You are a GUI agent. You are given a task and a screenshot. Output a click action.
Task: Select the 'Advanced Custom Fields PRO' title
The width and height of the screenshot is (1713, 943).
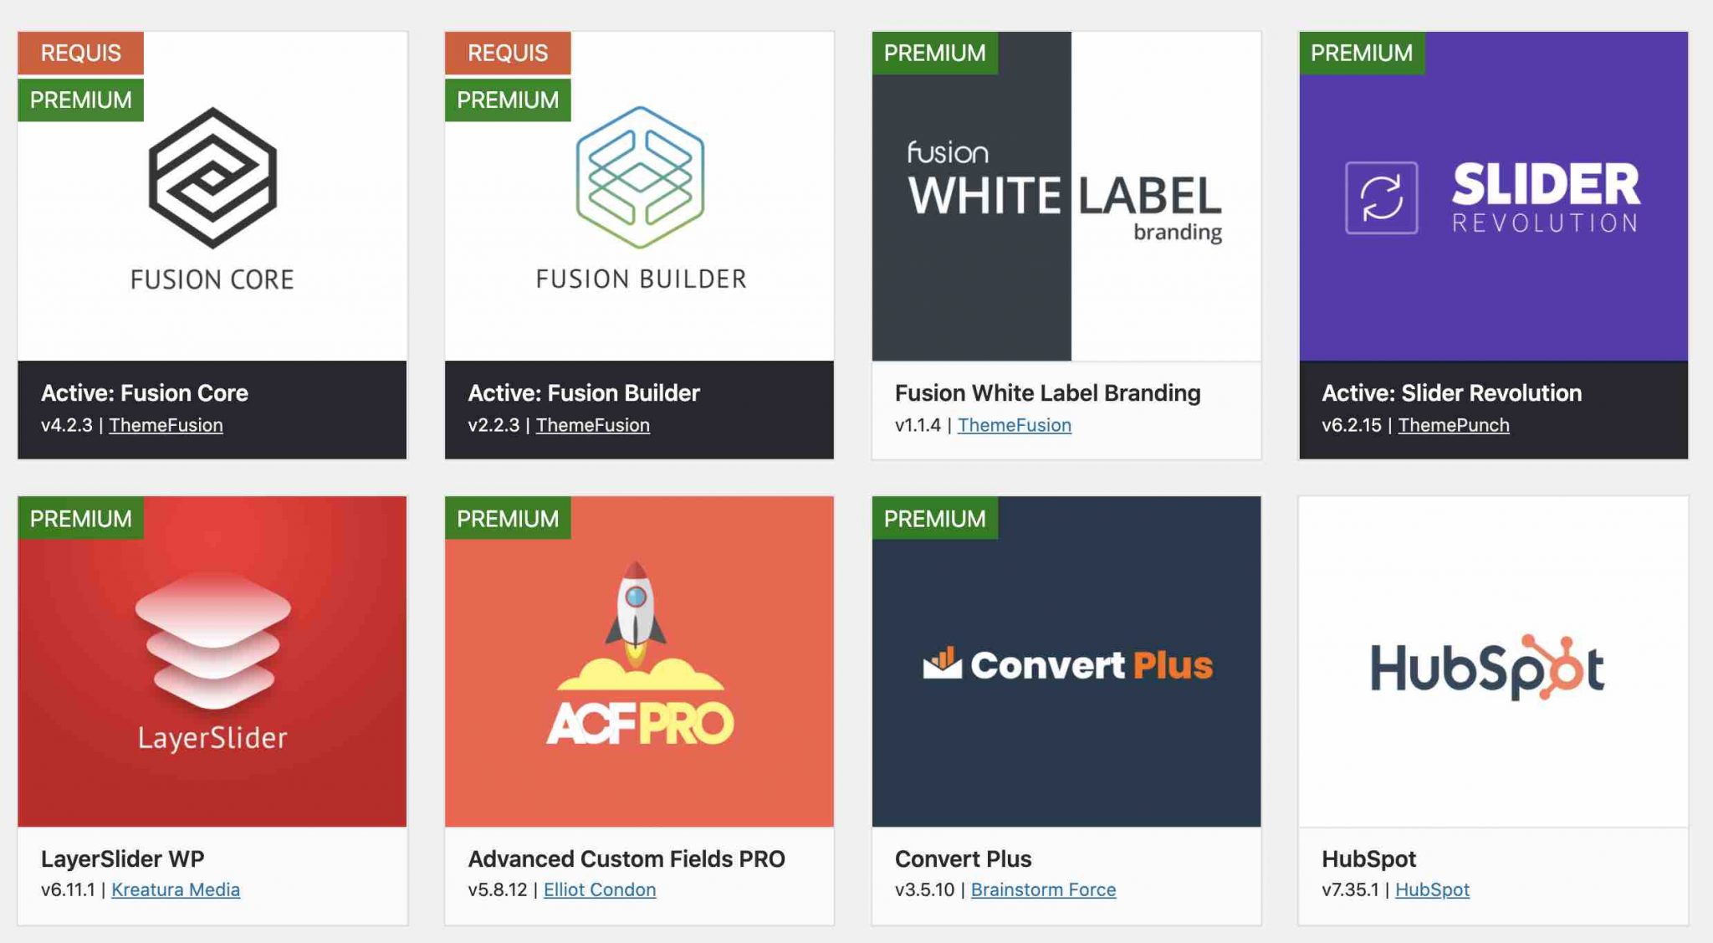coord(626,858)
